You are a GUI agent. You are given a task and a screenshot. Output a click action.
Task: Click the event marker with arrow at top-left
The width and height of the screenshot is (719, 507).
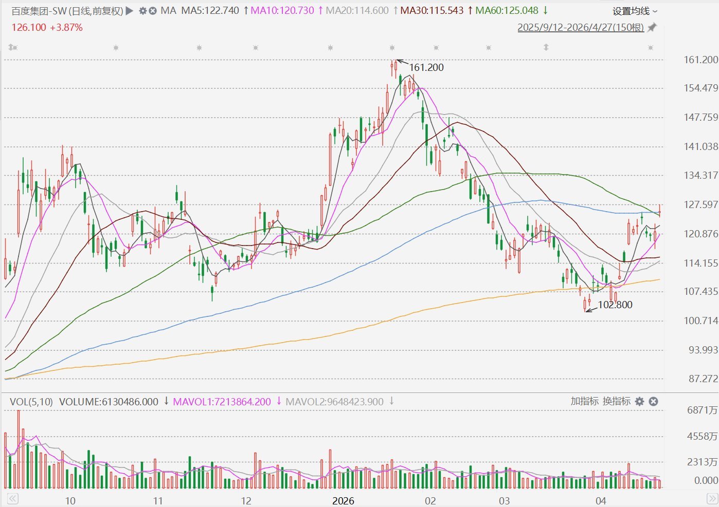pos(13,48)
